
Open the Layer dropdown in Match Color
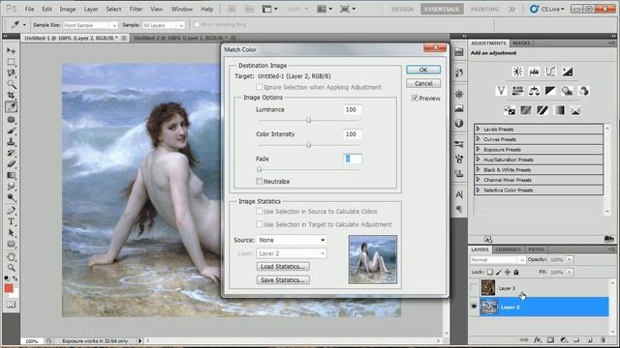pyautogui.click(x=292, y=253)
